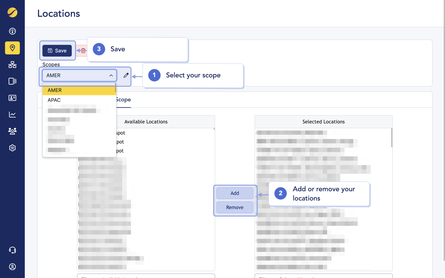The image size is (445, 278).
Task: Open the analytics line chart icon
Action: [12, 115]
